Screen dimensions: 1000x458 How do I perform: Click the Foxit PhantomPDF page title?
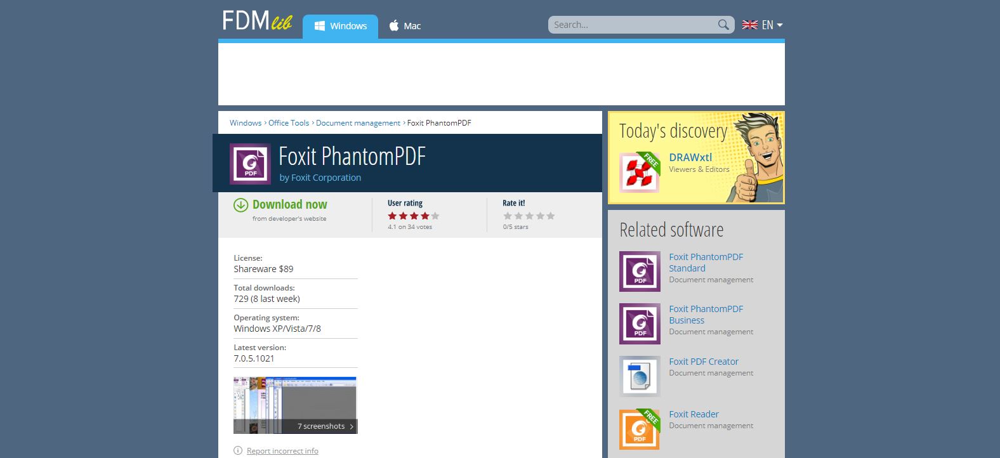coord(352,156)
